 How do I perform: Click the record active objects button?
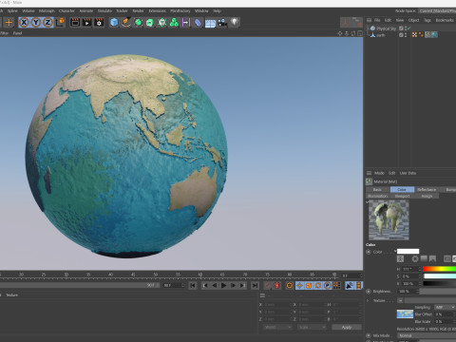click(268, 286)
